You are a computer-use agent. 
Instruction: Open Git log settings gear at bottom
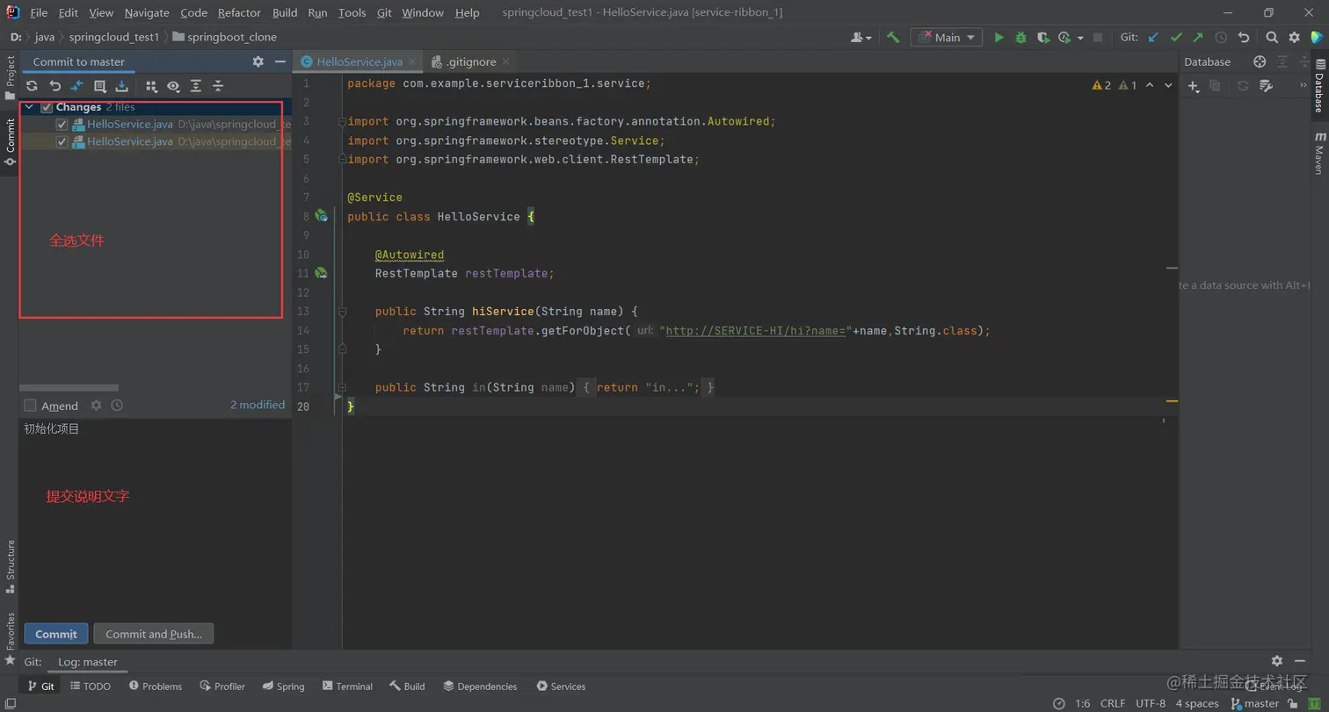click(1277, 661)
